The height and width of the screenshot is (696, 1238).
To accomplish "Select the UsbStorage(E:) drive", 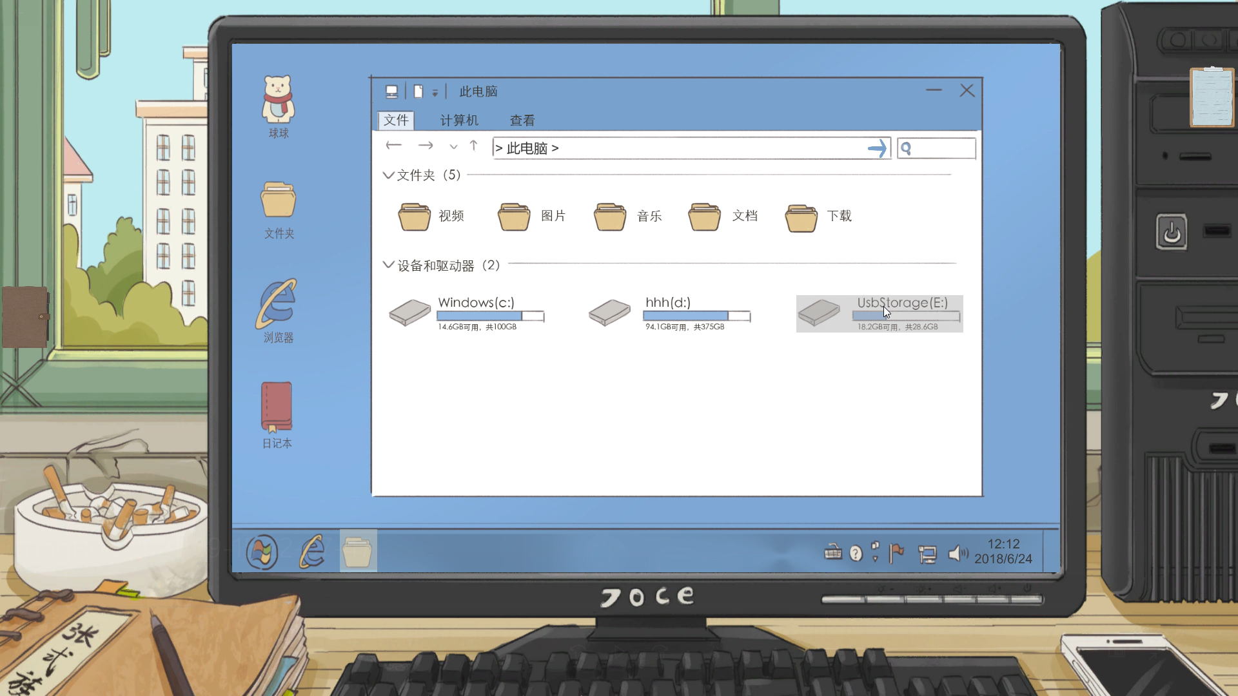I will tap(879, 314).
